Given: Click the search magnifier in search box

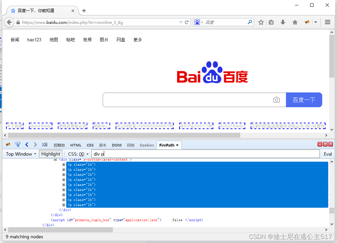Looking at the screenshot, I should click(x=250, y=22).
